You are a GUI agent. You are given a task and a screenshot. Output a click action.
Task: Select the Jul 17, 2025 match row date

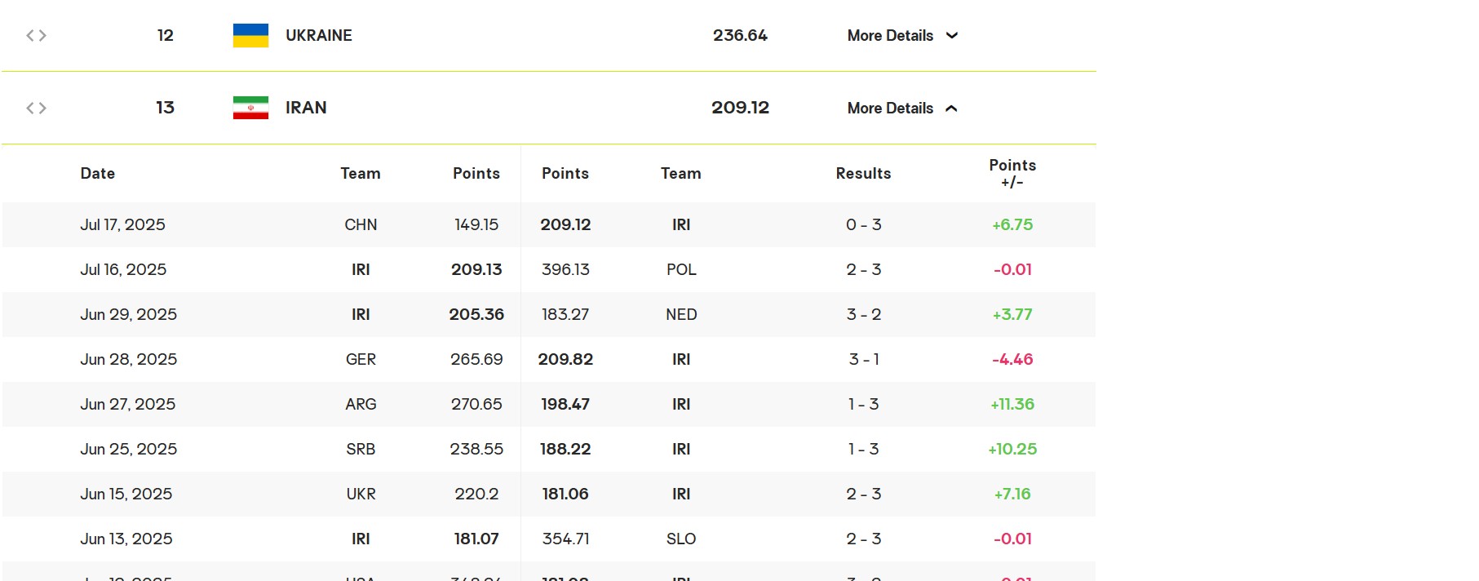click(122, 224)
